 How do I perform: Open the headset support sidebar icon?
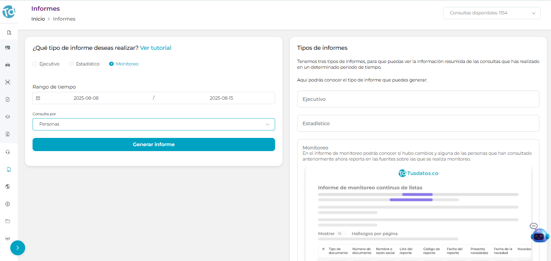(x=7, y=152)
